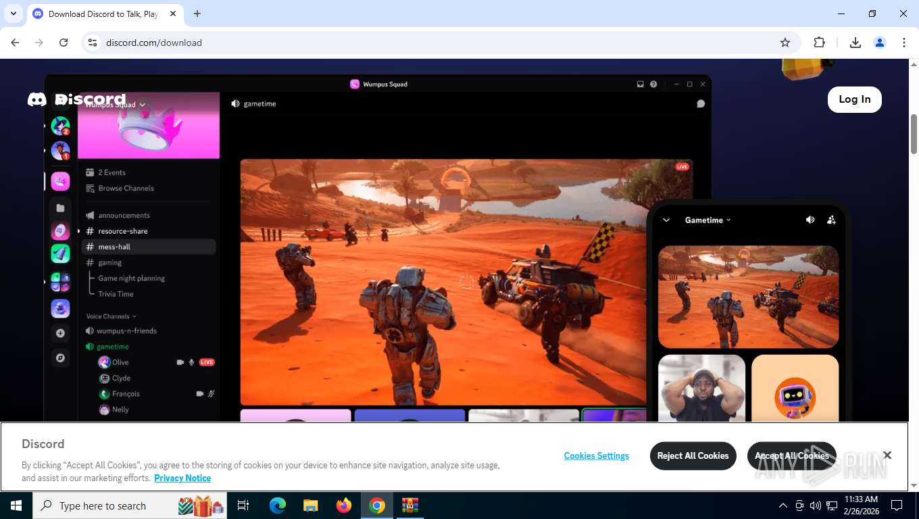The width and height of the screenshot is (919, 519).
Task: Click the page vertical scrollbar thumb
Action: click(914, 134)
